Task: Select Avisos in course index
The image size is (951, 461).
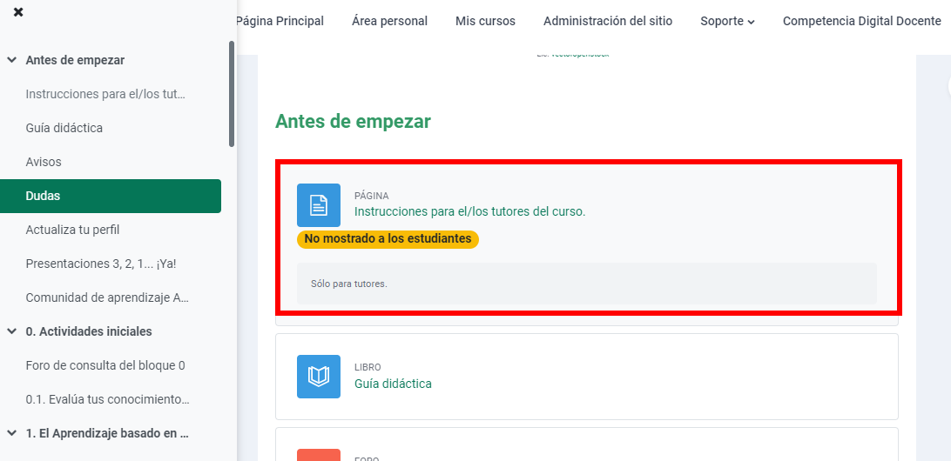Action: (44, 163)
